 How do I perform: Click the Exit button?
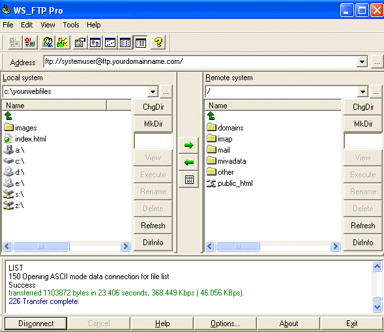(351, 324)
